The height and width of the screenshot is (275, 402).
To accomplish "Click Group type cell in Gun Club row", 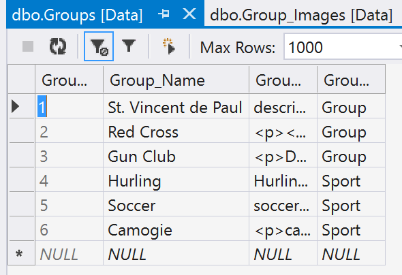I will tap(351, 155).
